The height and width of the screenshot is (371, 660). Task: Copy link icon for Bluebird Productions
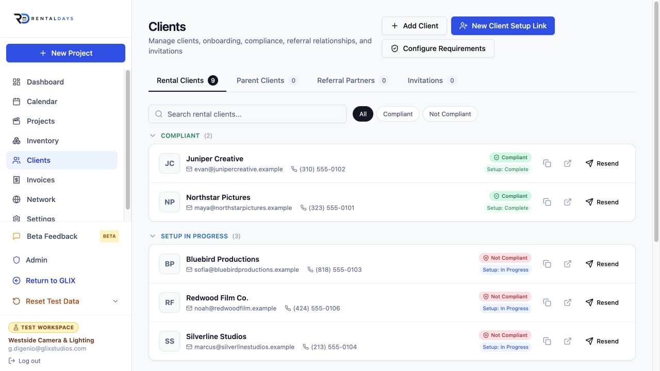pyautogui.click(x=547, y=264)
